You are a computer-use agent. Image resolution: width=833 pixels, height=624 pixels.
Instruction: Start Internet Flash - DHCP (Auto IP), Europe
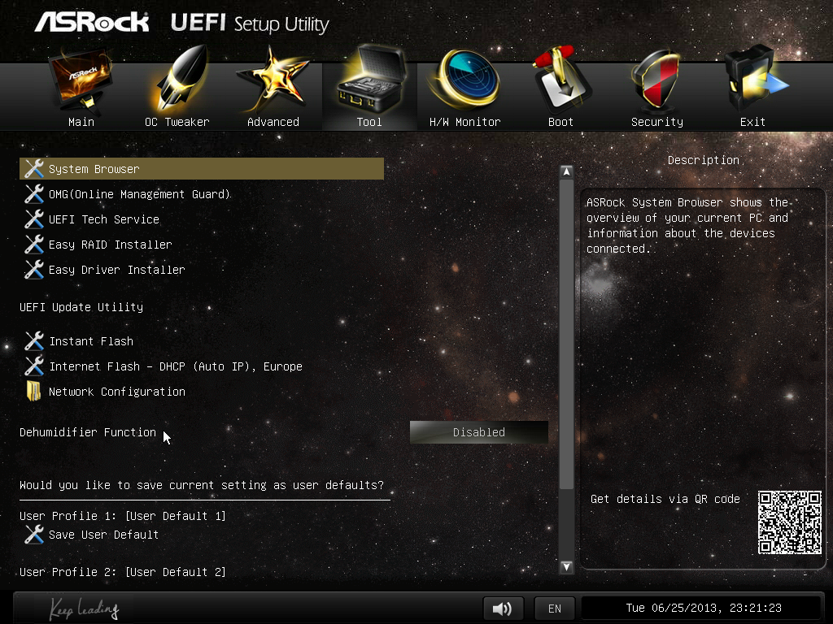(176, 366)
